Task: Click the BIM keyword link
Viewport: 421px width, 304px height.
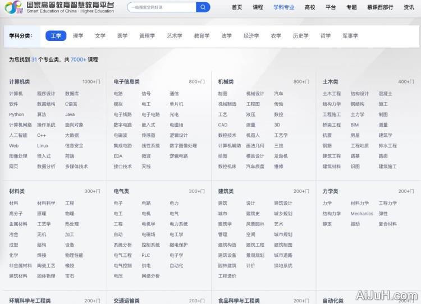Action: click(354, 125)
